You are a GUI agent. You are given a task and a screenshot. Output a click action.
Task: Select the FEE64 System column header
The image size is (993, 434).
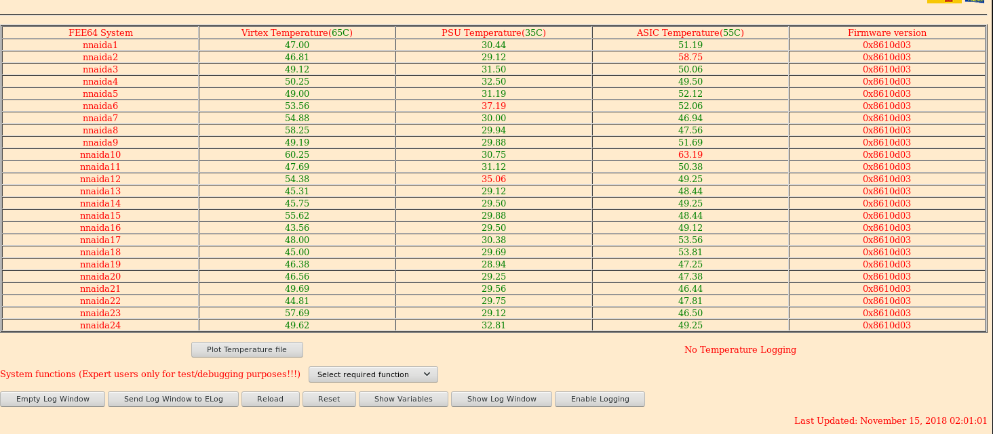coord(100,32)
